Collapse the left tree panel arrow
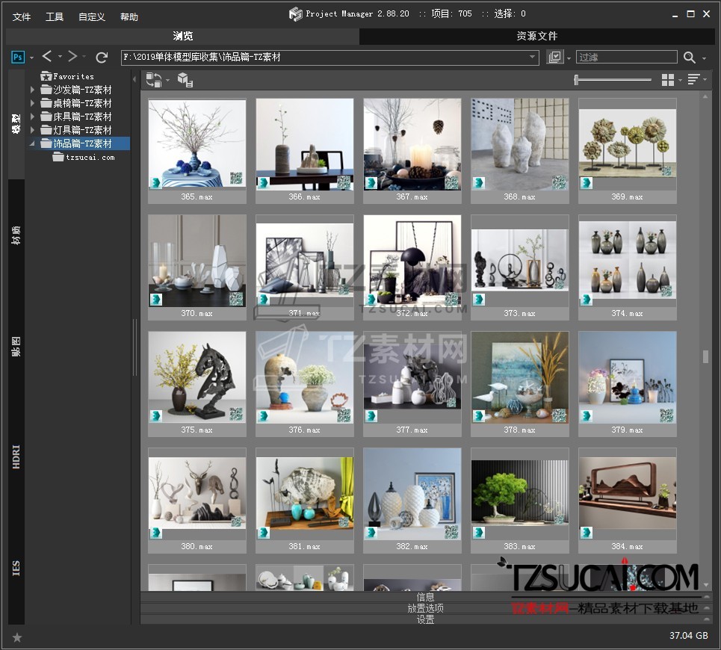 [x=134, y=79]
